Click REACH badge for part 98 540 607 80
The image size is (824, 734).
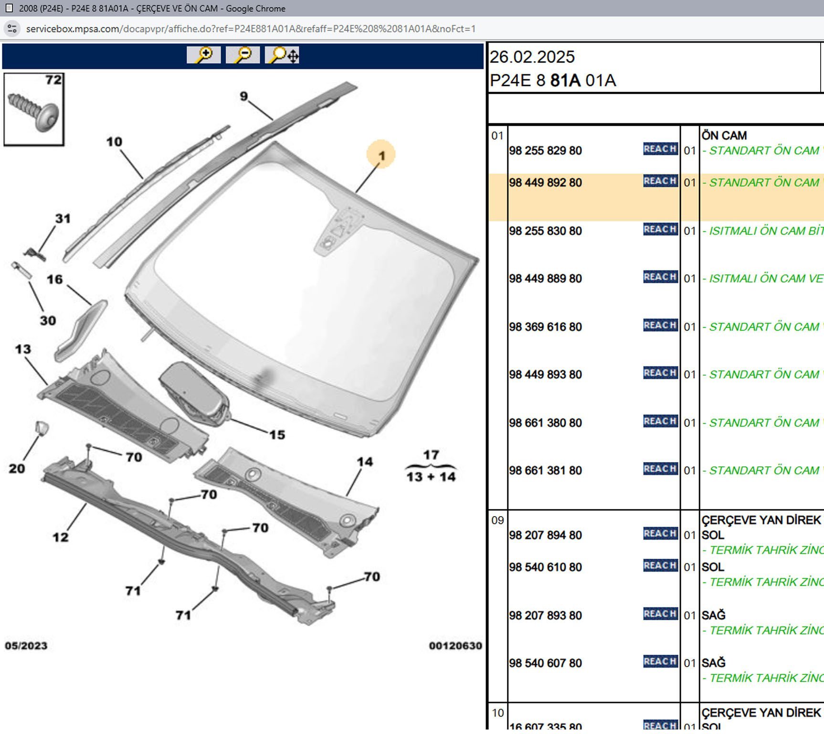point(660,662)
